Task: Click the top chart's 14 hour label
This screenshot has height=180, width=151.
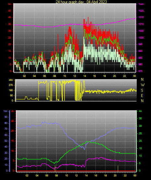Action: tap(85, 76)
